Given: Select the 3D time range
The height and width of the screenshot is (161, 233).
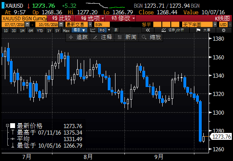Looking at the screenshot, I should 14,30.
